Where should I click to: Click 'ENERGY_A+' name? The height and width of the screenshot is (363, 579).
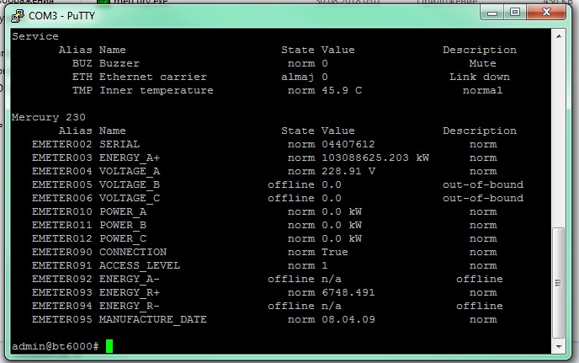click(130, 157)
